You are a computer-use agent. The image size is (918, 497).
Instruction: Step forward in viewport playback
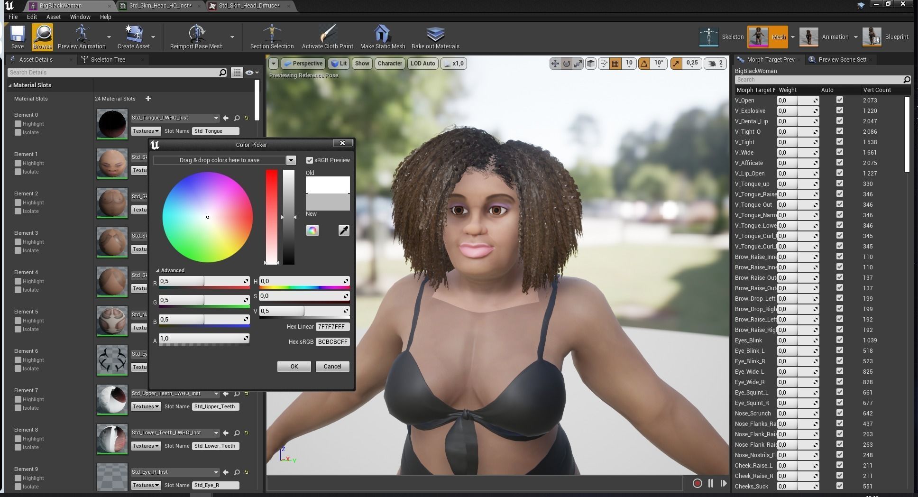[x=724, y=483]
